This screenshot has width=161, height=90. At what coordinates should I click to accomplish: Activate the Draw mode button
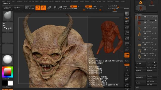point(44,8)
